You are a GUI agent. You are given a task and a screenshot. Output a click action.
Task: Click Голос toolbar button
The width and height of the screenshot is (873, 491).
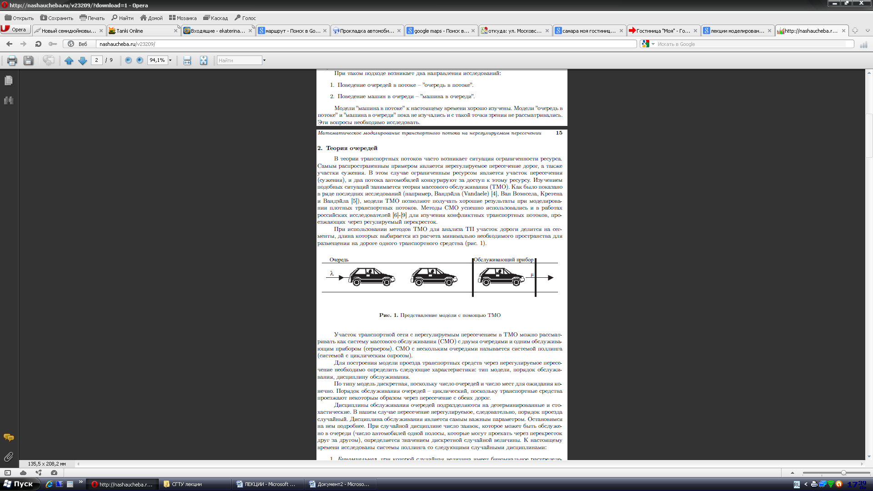[x=245, y=18]
